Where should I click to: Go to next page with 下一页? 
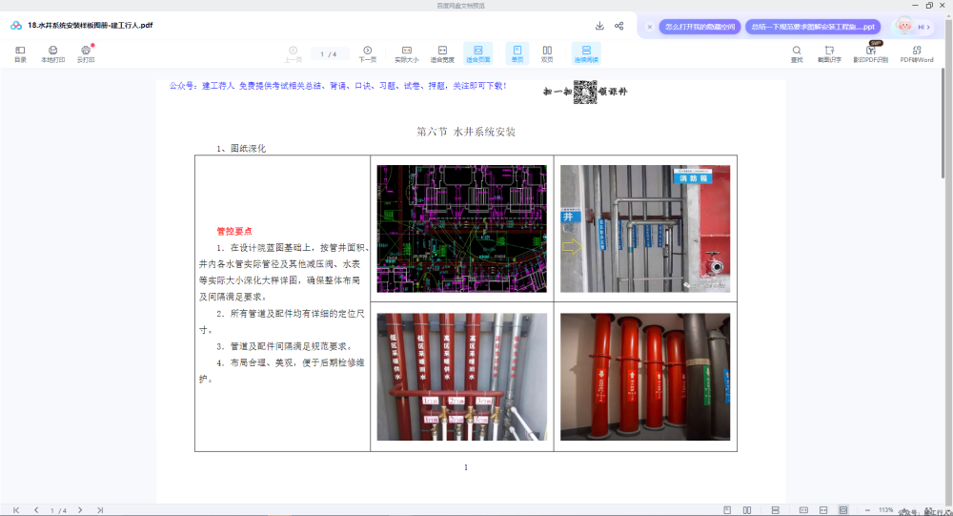[x=367, y=53]
